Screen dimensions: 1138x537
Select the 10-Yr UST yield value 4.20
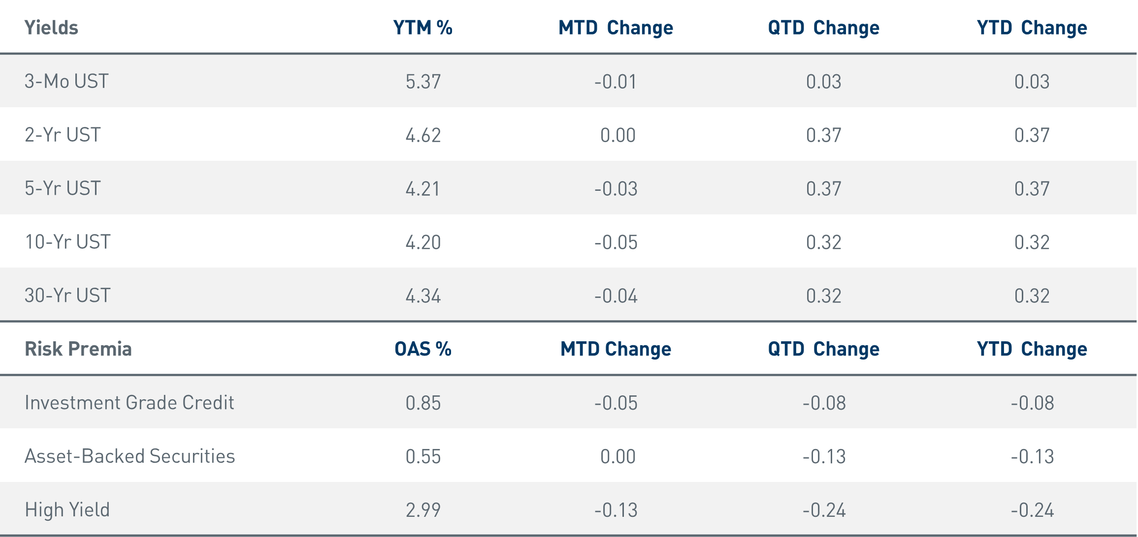tap(423, 242)
